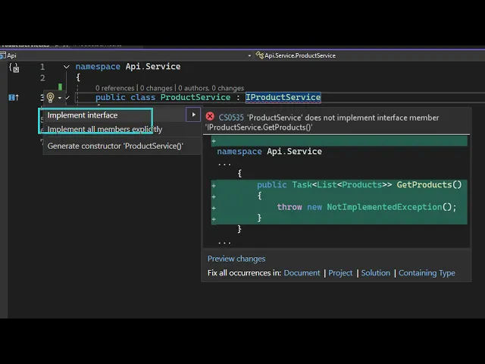
Task: Click the red error icon beside CS0535
Action: click(x=210, y=116)
